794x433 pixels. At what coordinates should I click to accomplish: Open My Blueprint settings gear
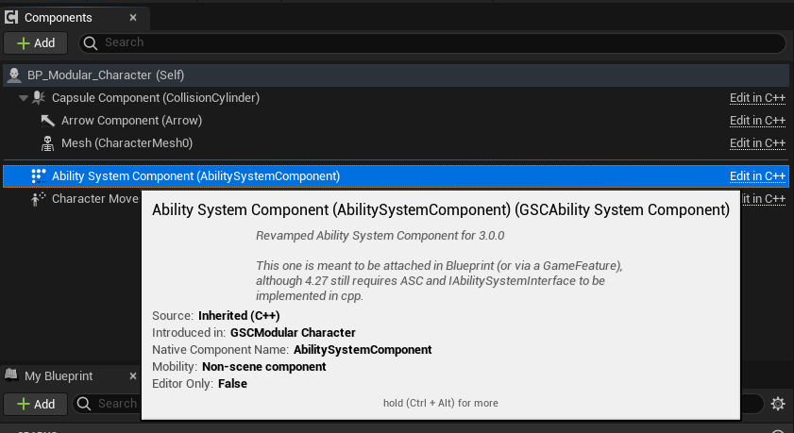pyautogui.click(x=778, y=404)
